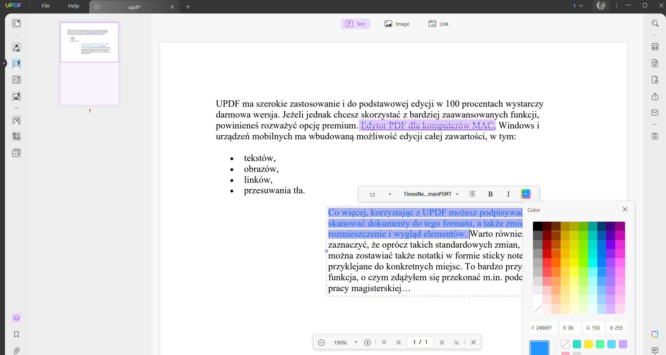Send the file by email
Screen dimensions: 666x355
tap(655, 113)
